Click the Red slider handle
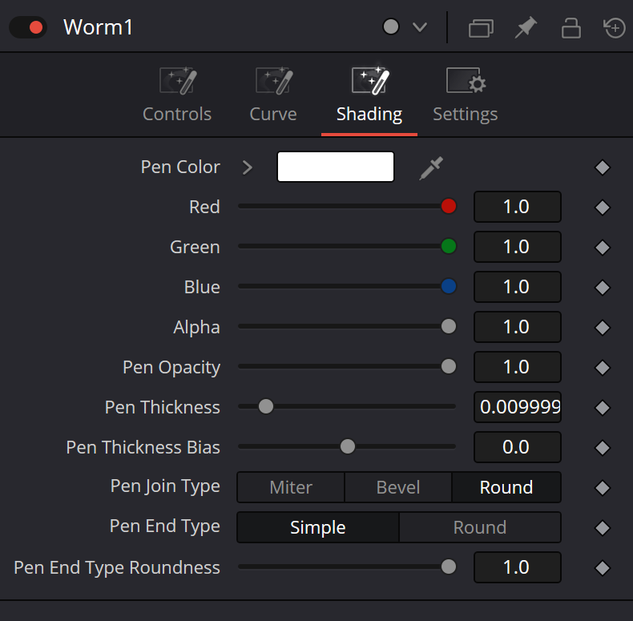This screenshot has height=621, width=633. [449, 206]
